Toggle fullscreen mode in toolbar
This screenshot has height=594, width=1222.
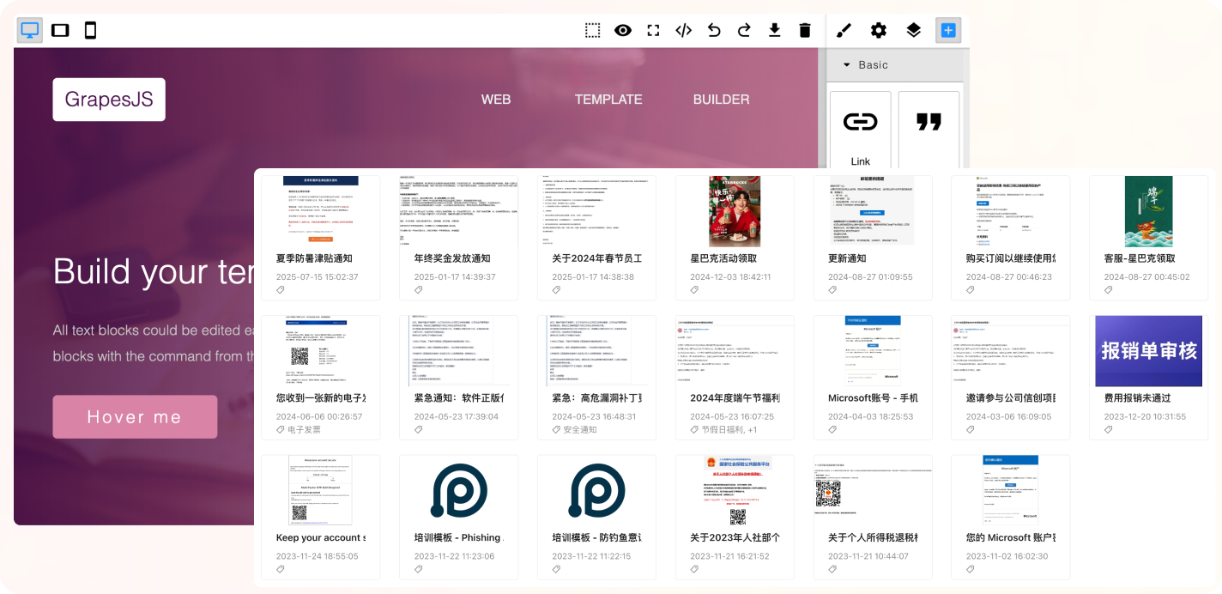(653, 31)
